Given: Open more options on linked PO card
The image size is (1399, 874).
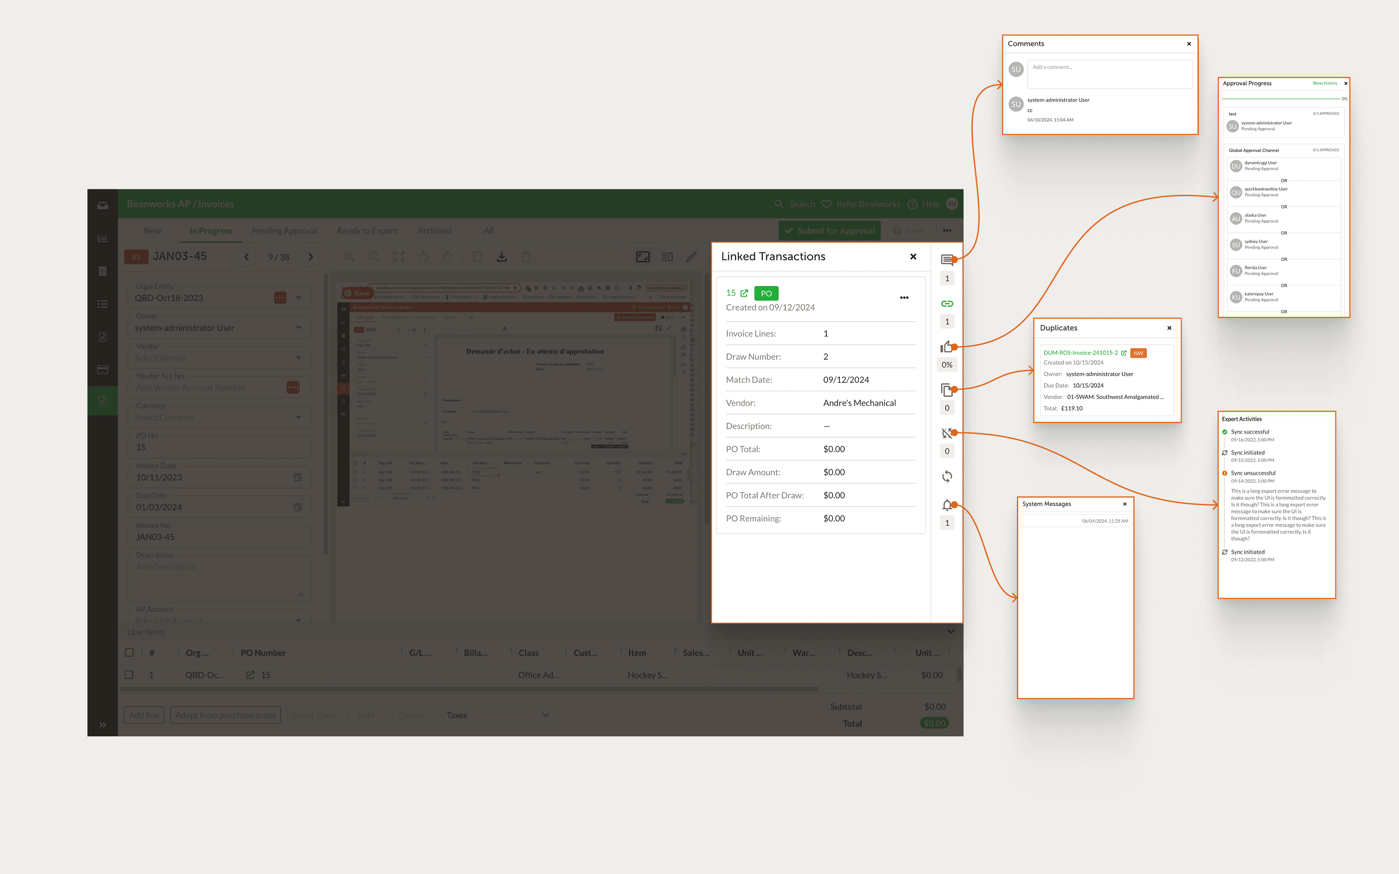Looking at the screenshot, I should point(904,298).
